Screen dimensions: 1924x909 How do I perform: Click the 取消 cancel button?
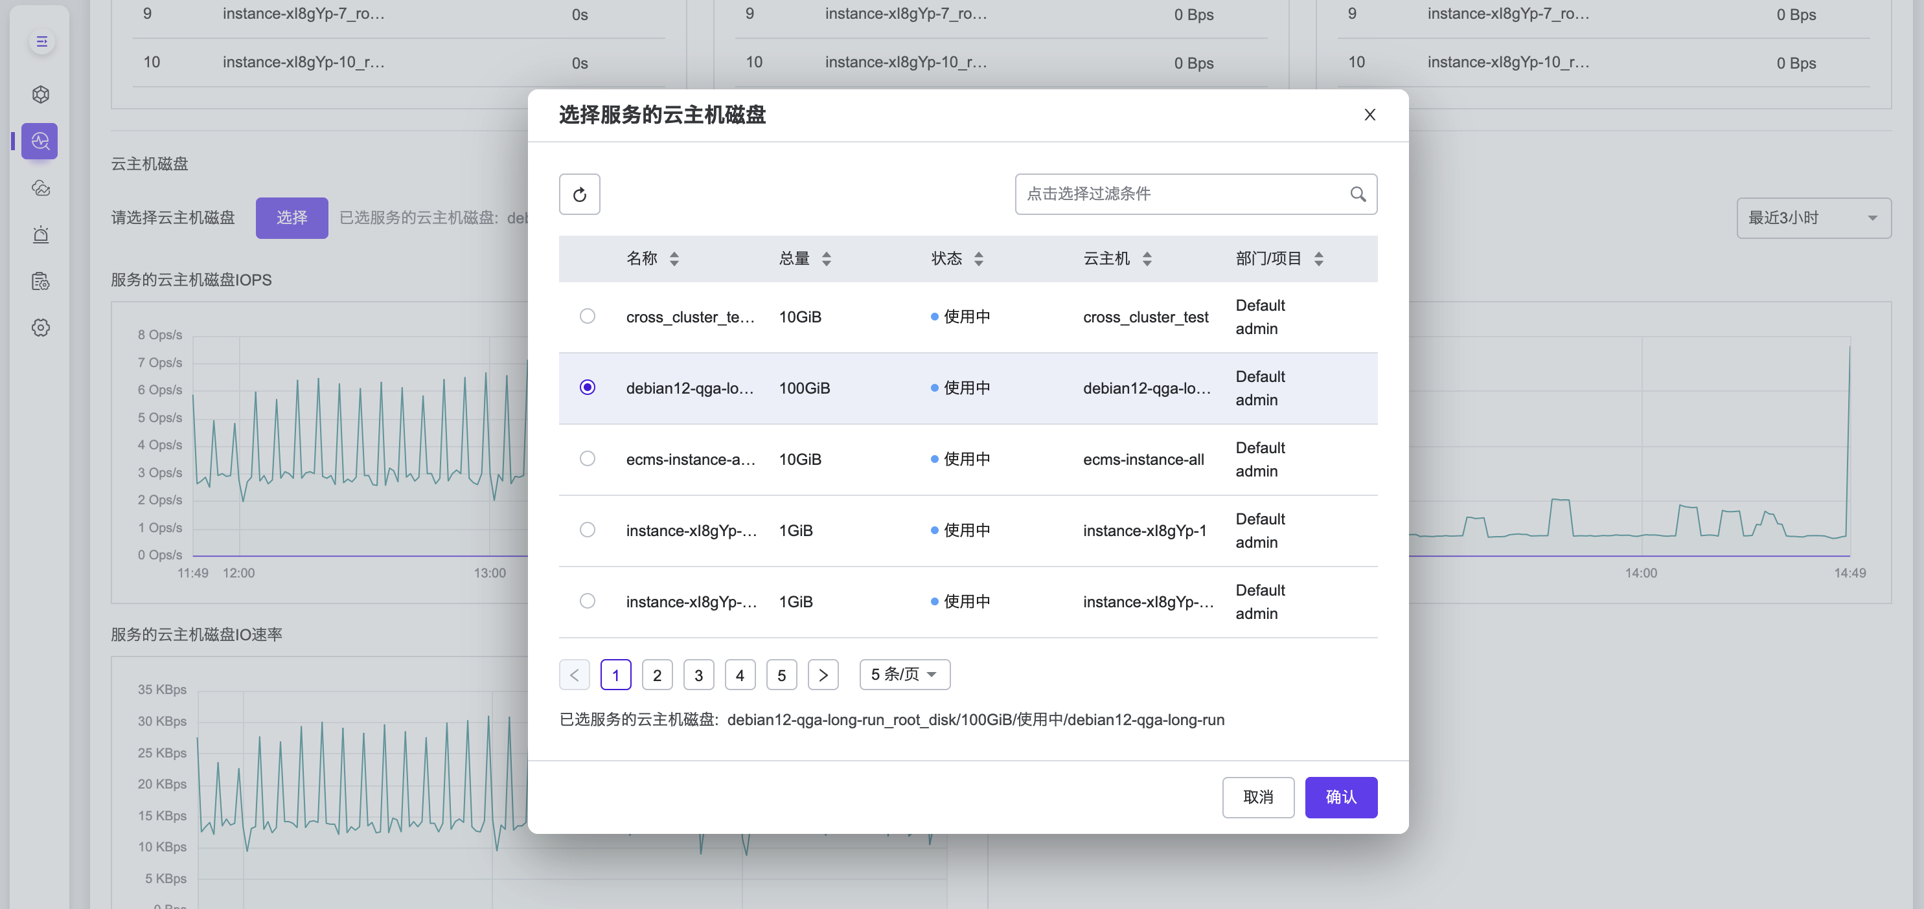[x=1258, y=797]
